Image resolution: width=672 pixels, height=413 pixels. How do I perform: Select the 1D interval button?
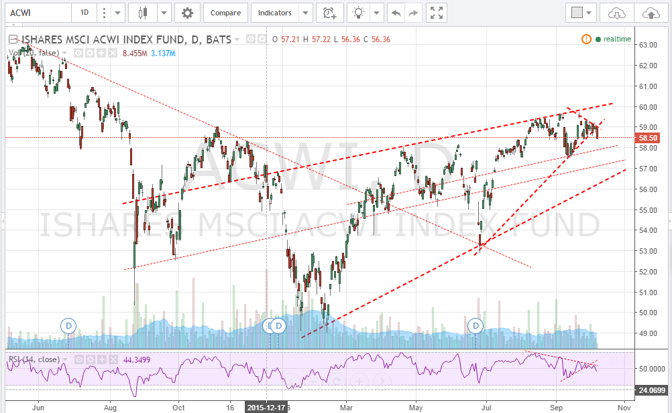coord(85,13)
